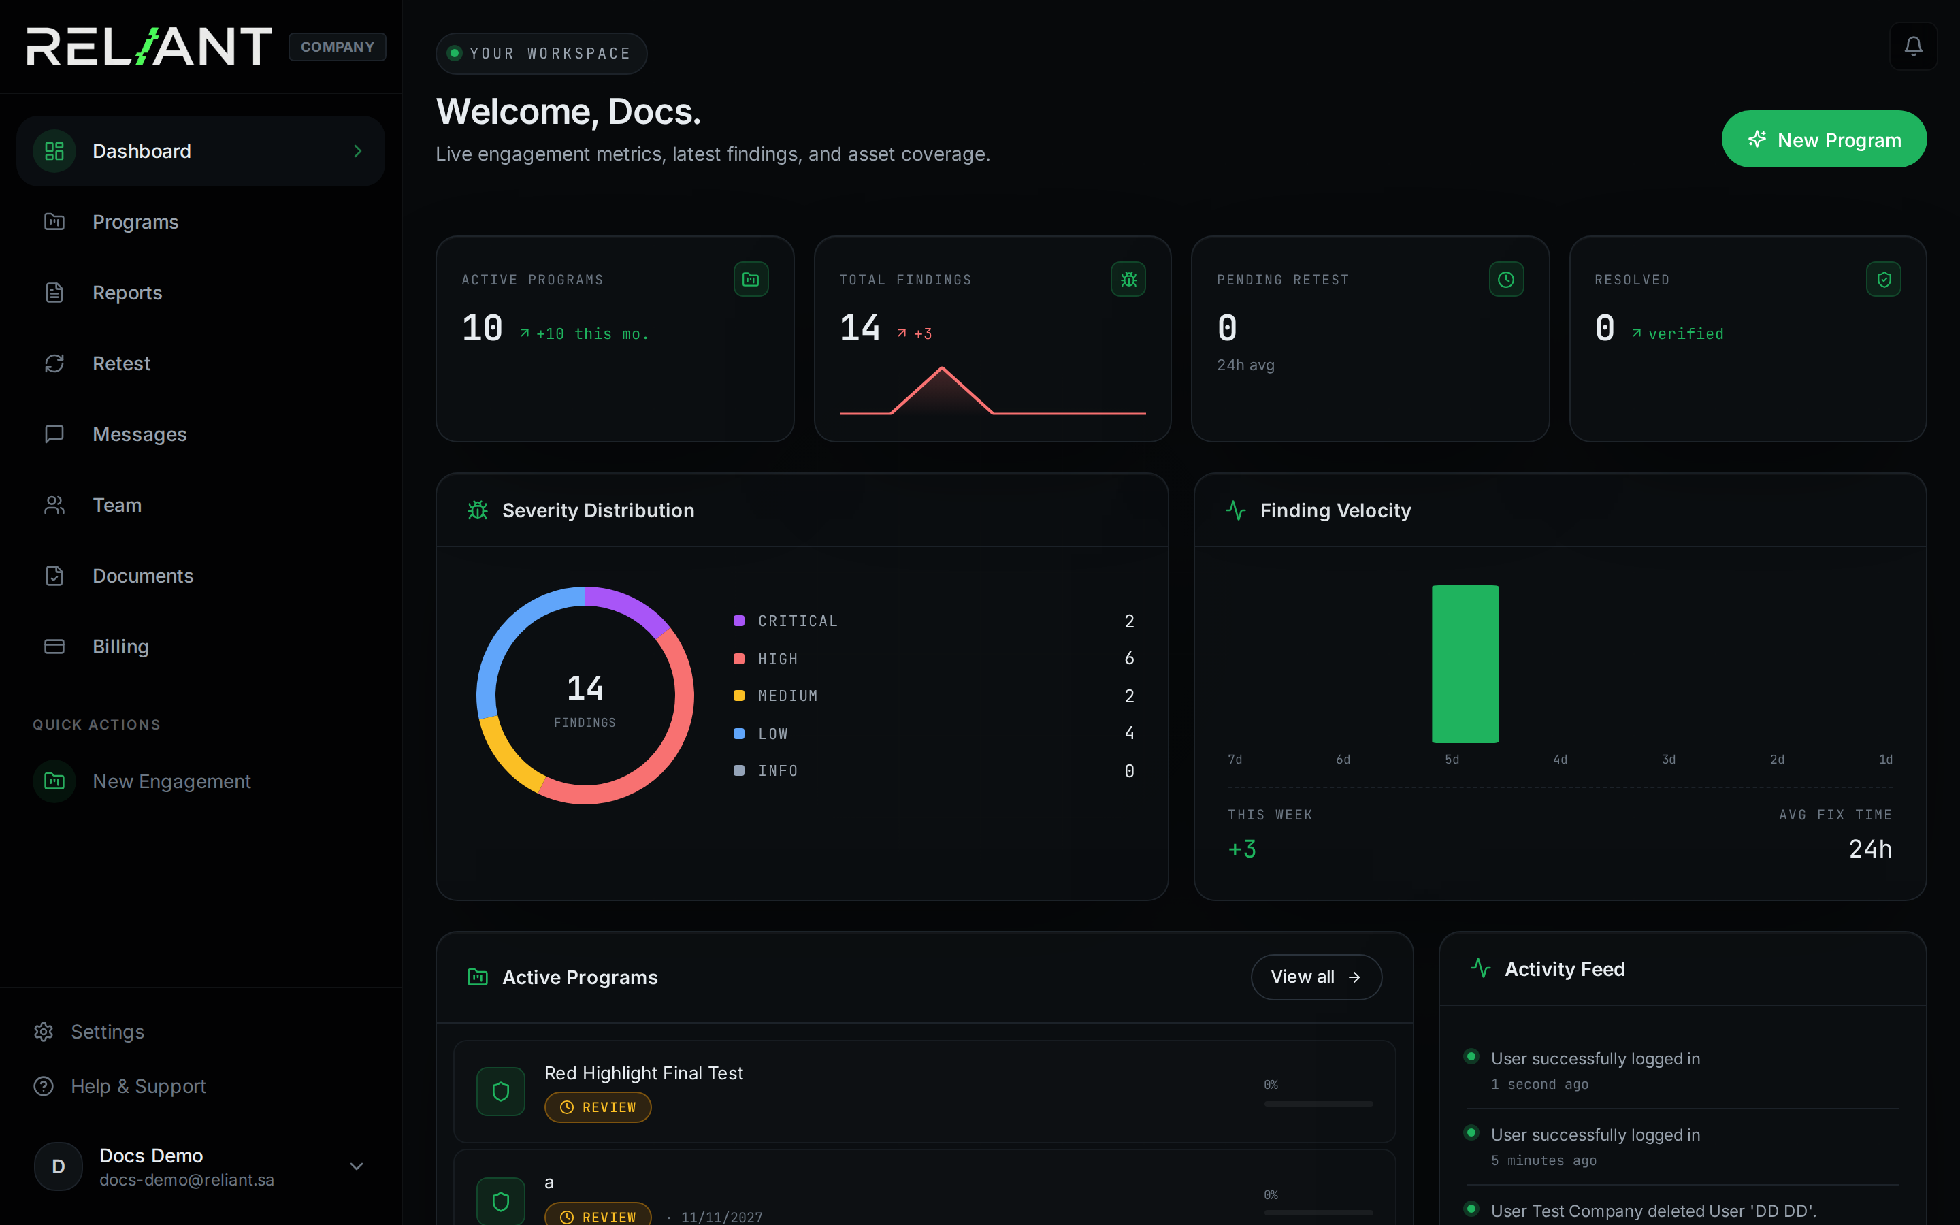Click the Messages chat bubble icon
This screenshot has width=1960, height=1225.
coord(54,434)
